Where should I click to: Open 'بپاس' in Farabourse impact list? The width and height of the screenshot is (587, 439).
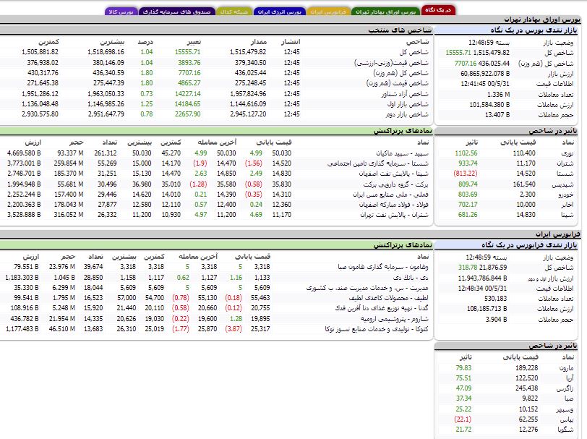[x=567, y=419]
